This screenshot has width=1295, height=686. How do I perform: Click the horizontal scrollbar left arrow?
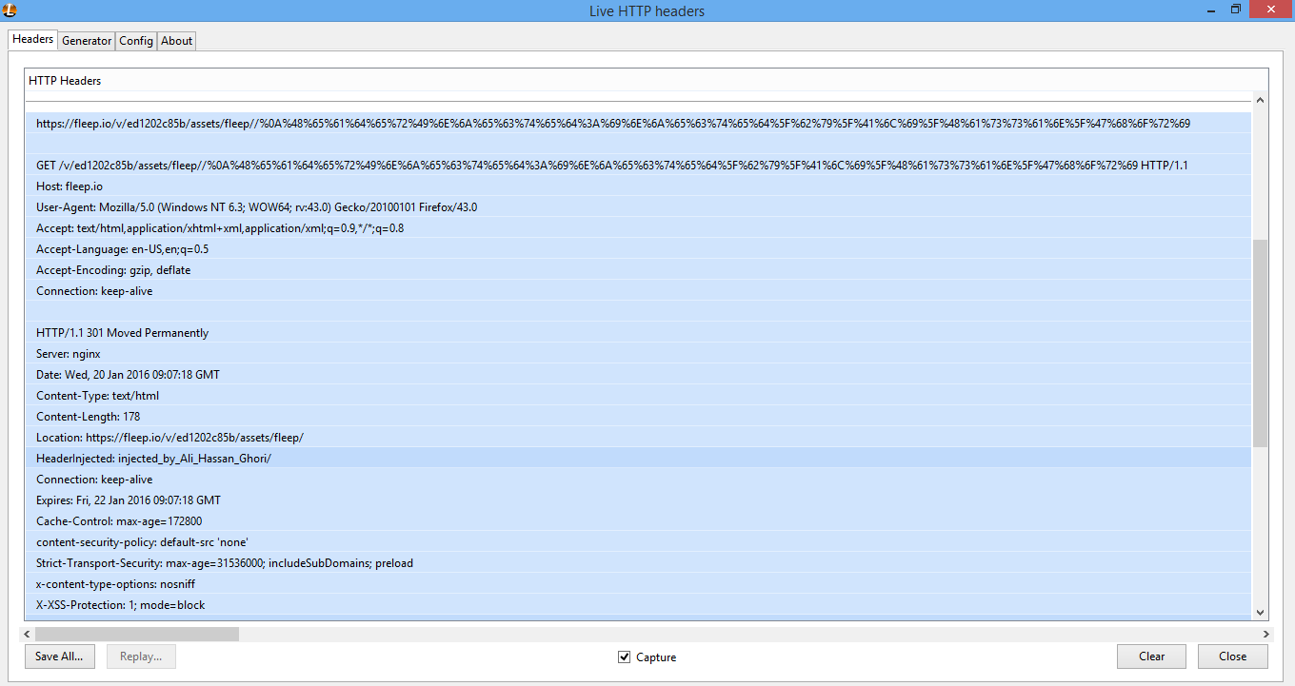pyautogui.click(x=29, y=634)
